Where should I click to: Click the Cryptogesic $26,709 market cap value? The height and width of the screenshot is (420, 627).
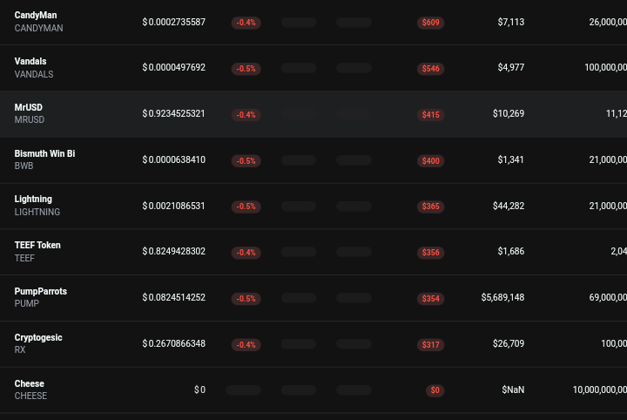pos(509,343)
